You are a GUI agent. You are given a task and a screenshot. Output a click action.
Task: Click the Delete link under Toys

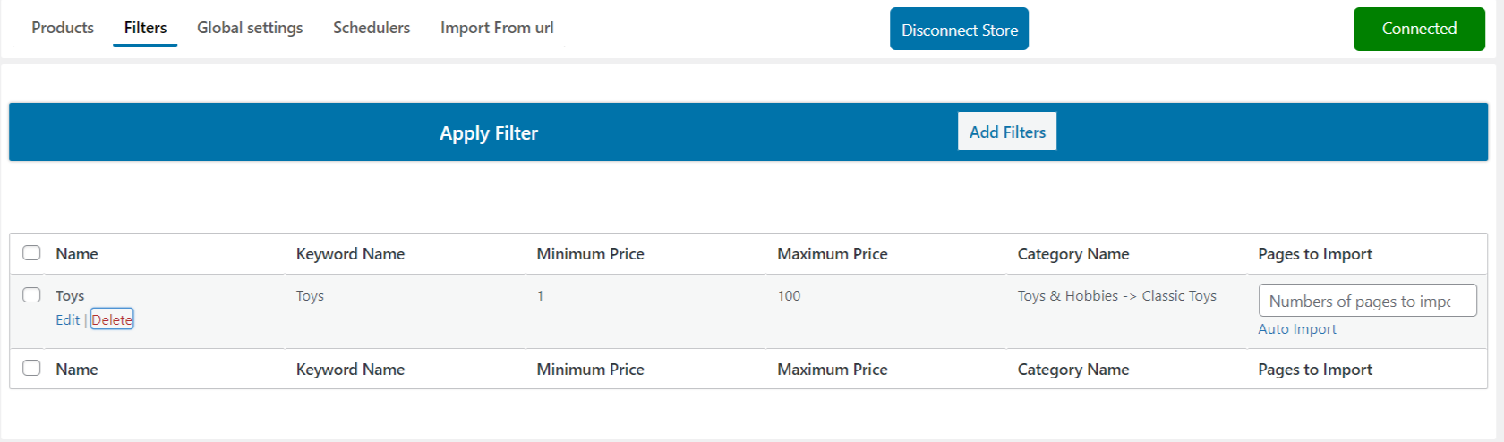coord(112,319)
